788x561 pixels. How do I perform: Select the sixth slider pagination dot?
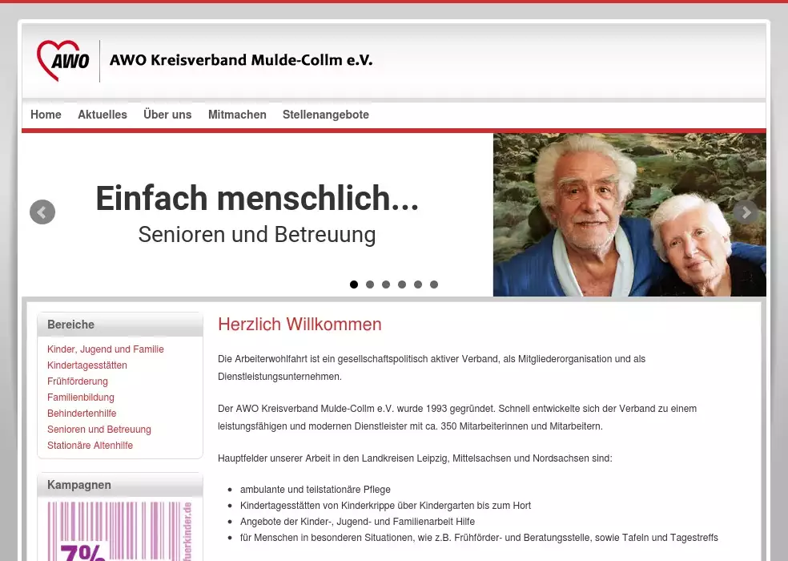434,285
